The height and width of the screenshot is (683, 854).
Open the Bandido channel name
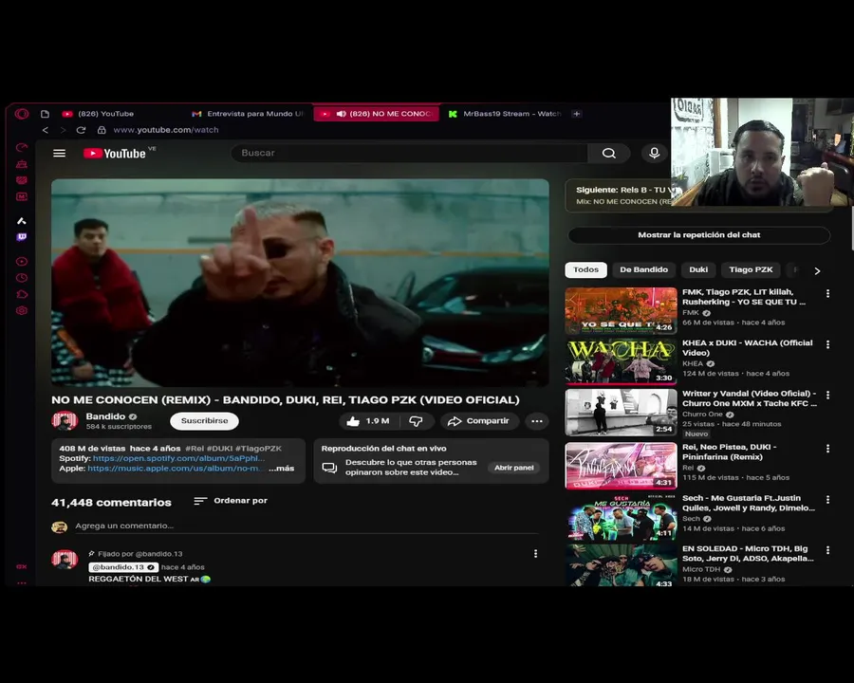(x=105, y=416)
